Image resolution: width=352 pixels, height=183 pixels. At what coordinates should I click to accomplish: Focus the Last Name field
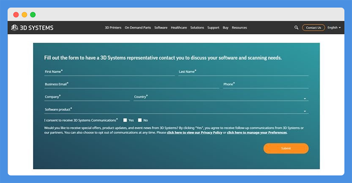coord(243,72)
